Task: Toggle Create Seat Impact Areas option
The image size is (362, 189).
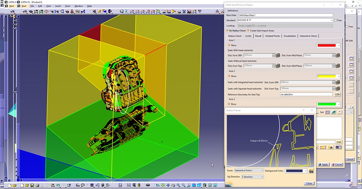Action: 248,30
